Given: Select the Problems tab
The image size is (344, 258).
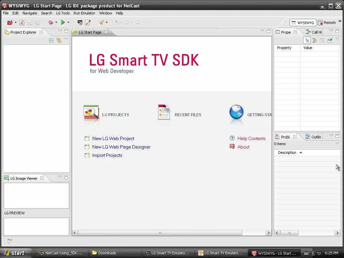Looking at the screenshot, I should (283, 137).
